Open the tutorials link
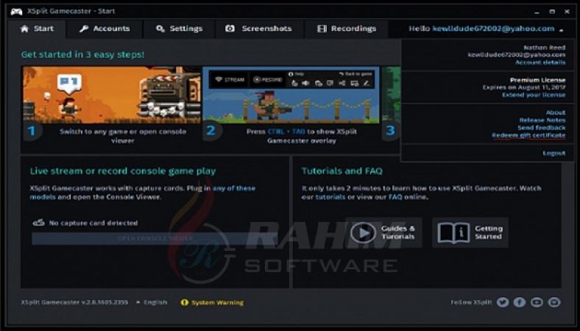 pyautogui.click(x=330, y=197)
